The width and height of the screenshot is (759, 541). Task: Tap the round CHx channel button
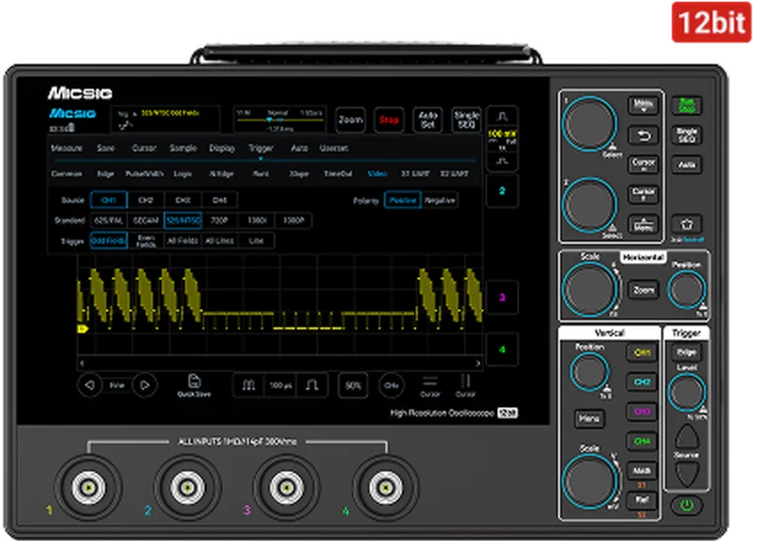tap(391, 385)
